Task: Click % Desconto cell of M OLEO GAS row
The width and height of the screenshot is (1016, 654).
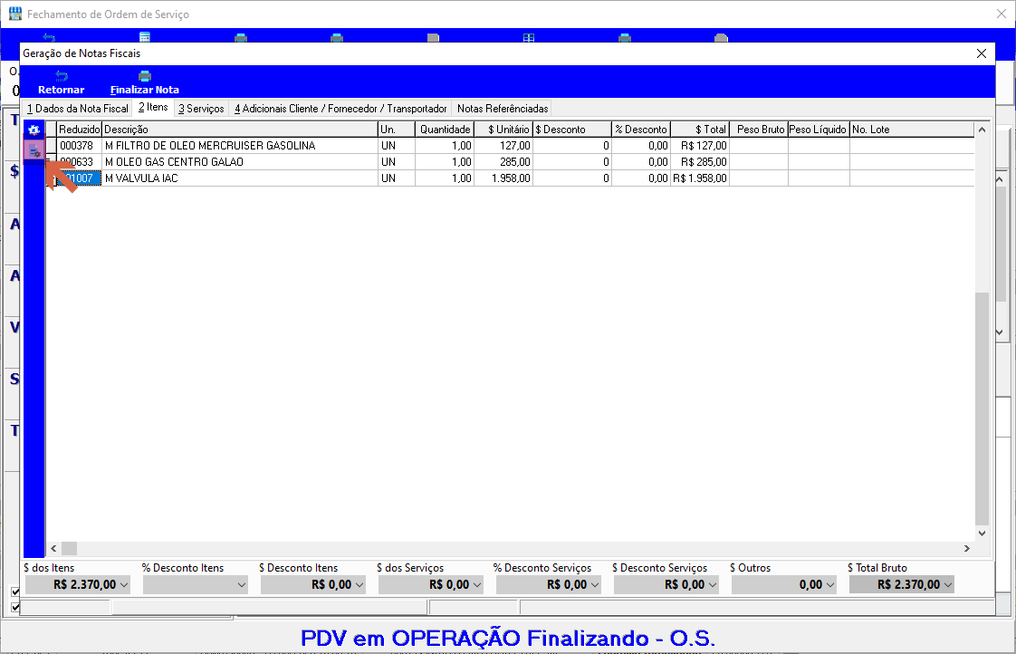Action: [x=641, y=162]
